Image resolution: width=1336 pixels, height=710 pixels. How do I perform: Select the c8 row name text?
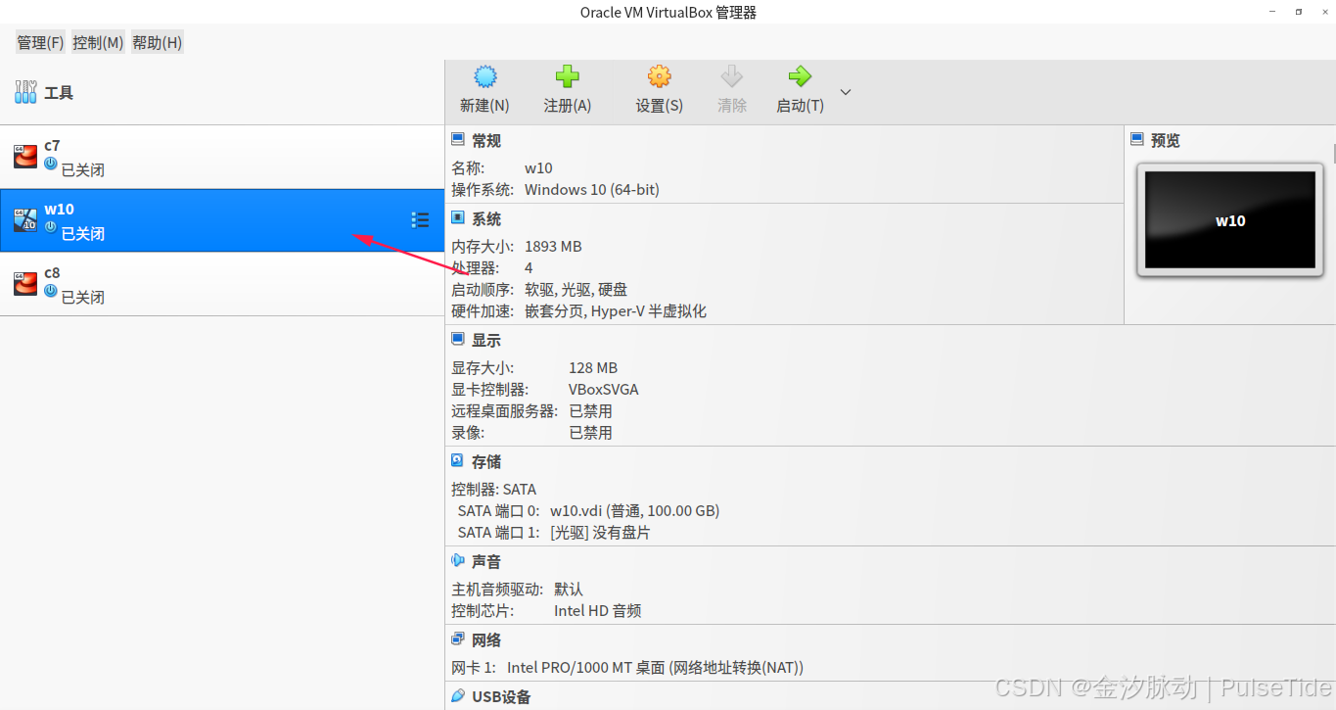[52, 272]
